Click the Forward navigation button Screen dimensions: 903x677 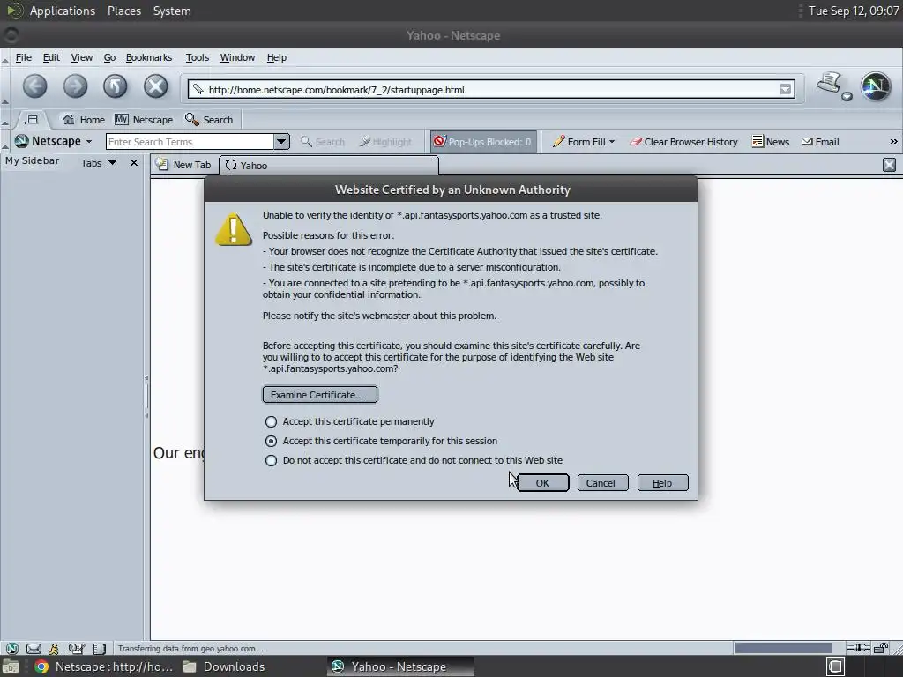pos(75,87)
